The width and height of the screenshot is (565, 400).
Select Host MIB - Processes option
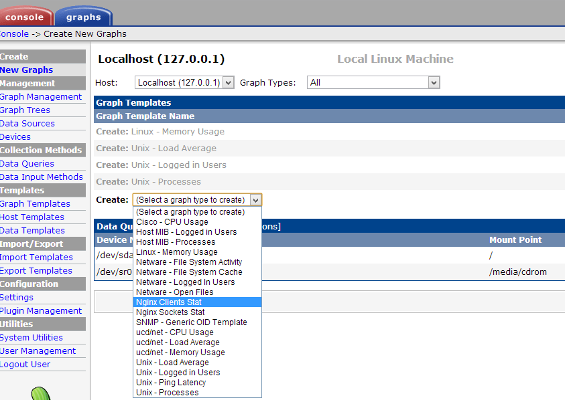(x=197, y=242)
